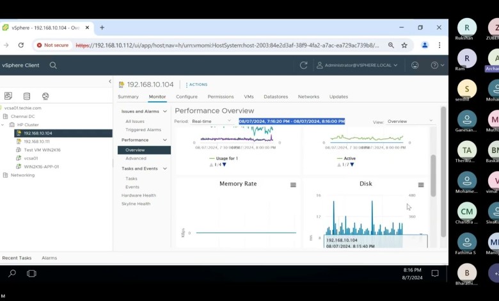Reload the browser page
This screenshot has width=499, height=301.
tap(21, 45)
